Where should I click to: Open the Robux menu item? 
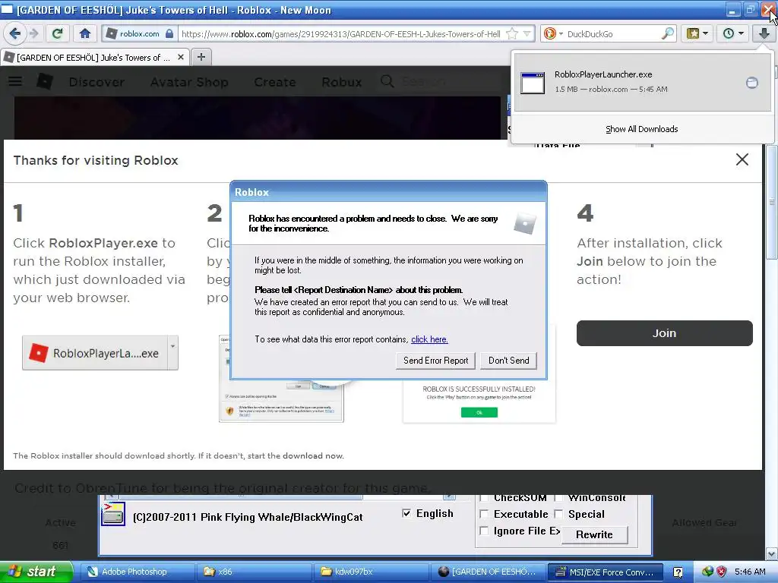[x=341, y=82]
